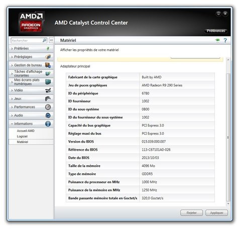Select memory type 'GDDR5'
The width and height of the screenshot is (241, 230).
tap(147, 174)
